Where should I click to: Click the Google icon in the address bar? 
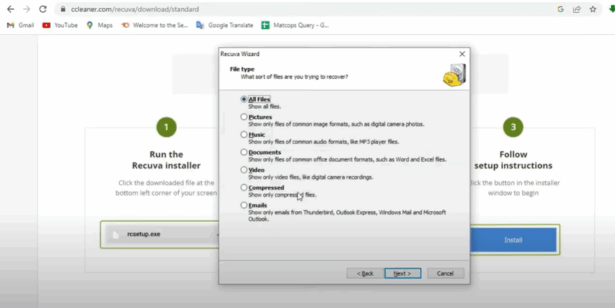pyautogui.click(x=560, y=9)
